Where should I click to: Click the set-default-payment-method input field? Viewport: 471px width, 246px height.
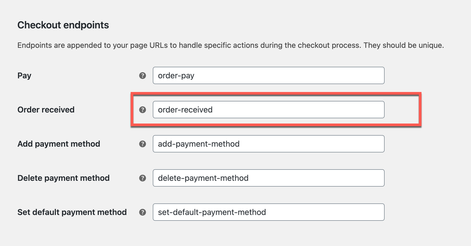point(268,212)
